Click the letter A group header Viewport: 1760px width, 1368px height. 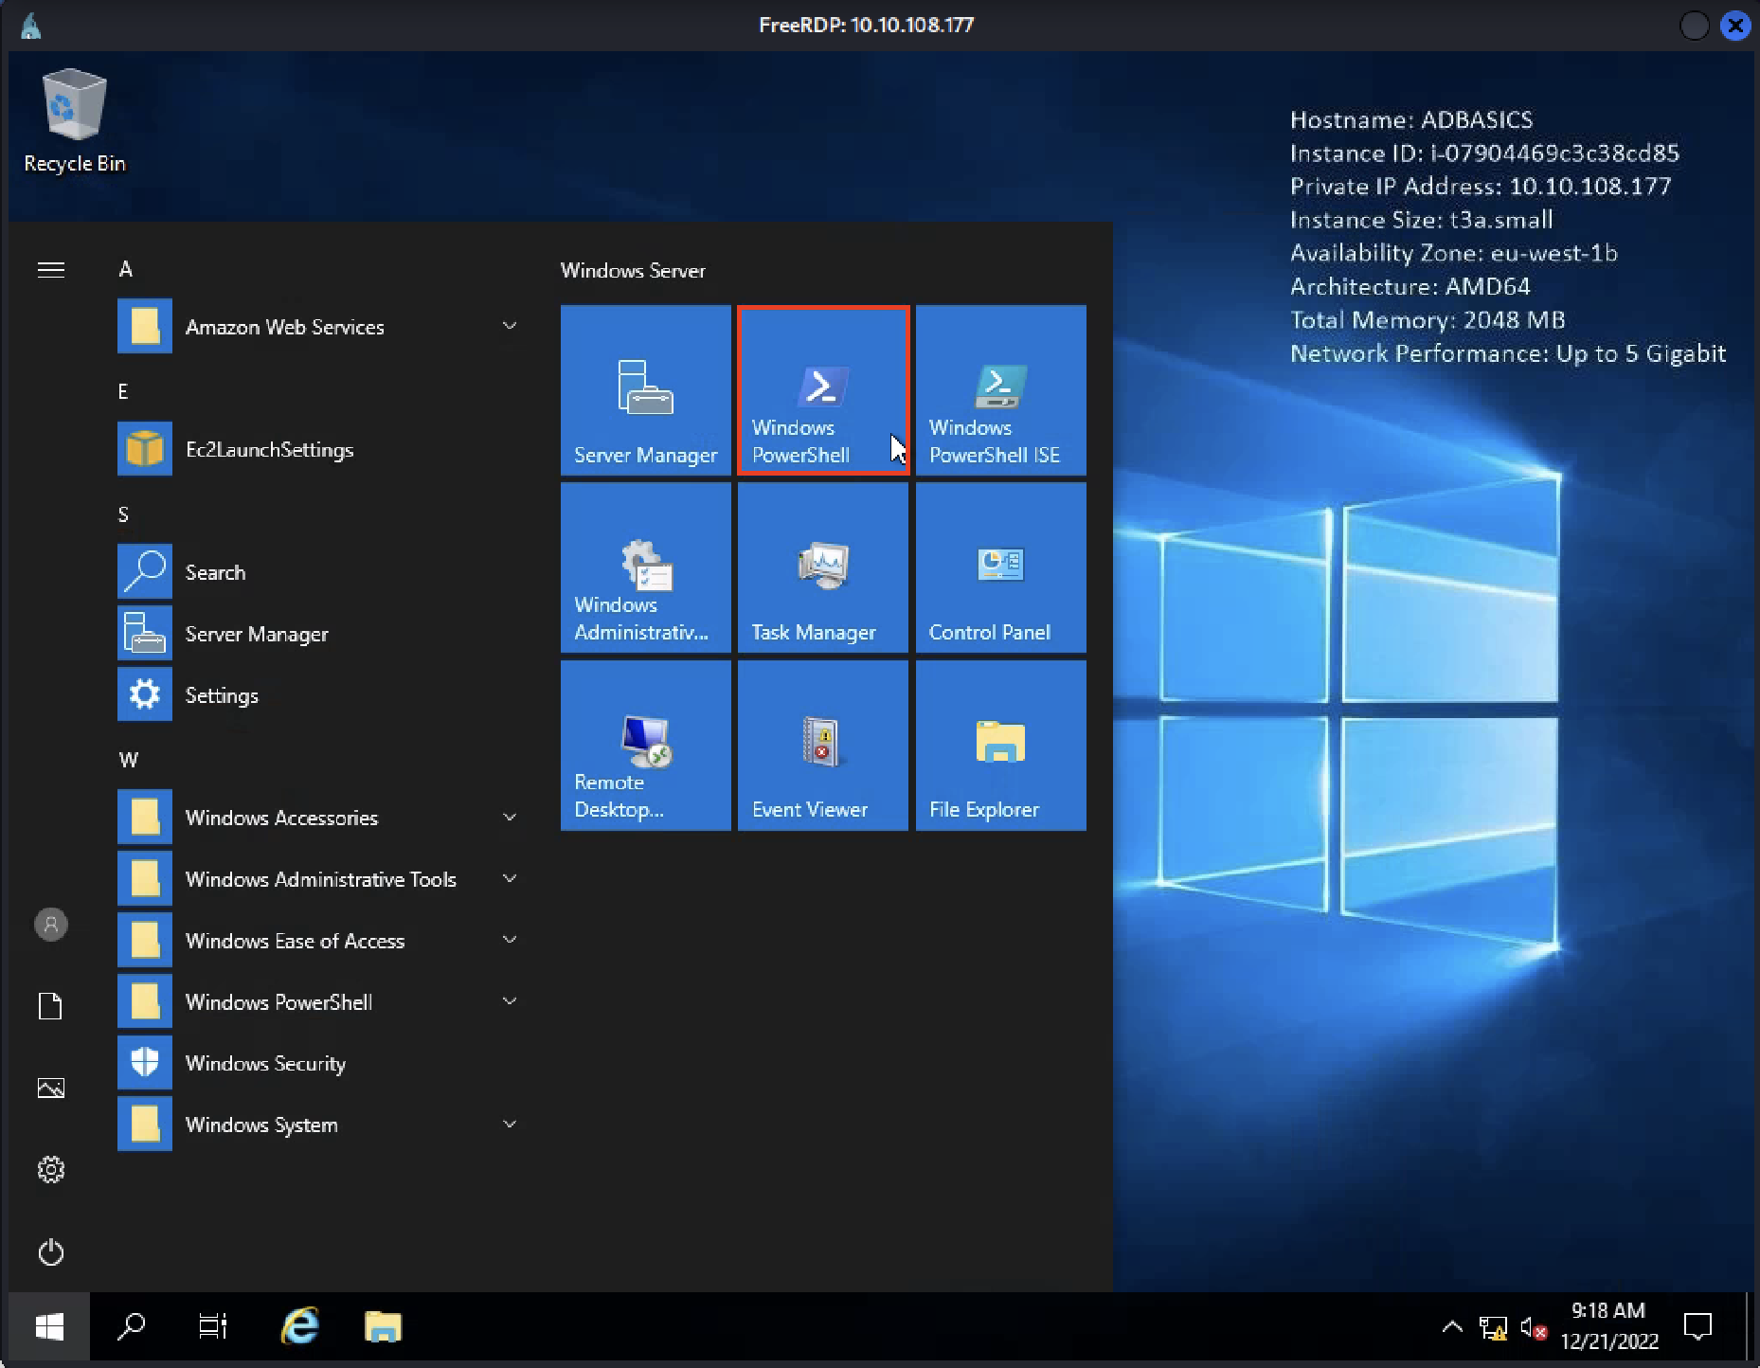point(126,269)
